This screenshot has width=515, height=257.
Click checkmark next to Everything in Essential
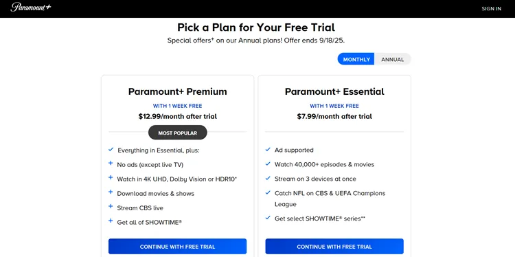(111, 150)
